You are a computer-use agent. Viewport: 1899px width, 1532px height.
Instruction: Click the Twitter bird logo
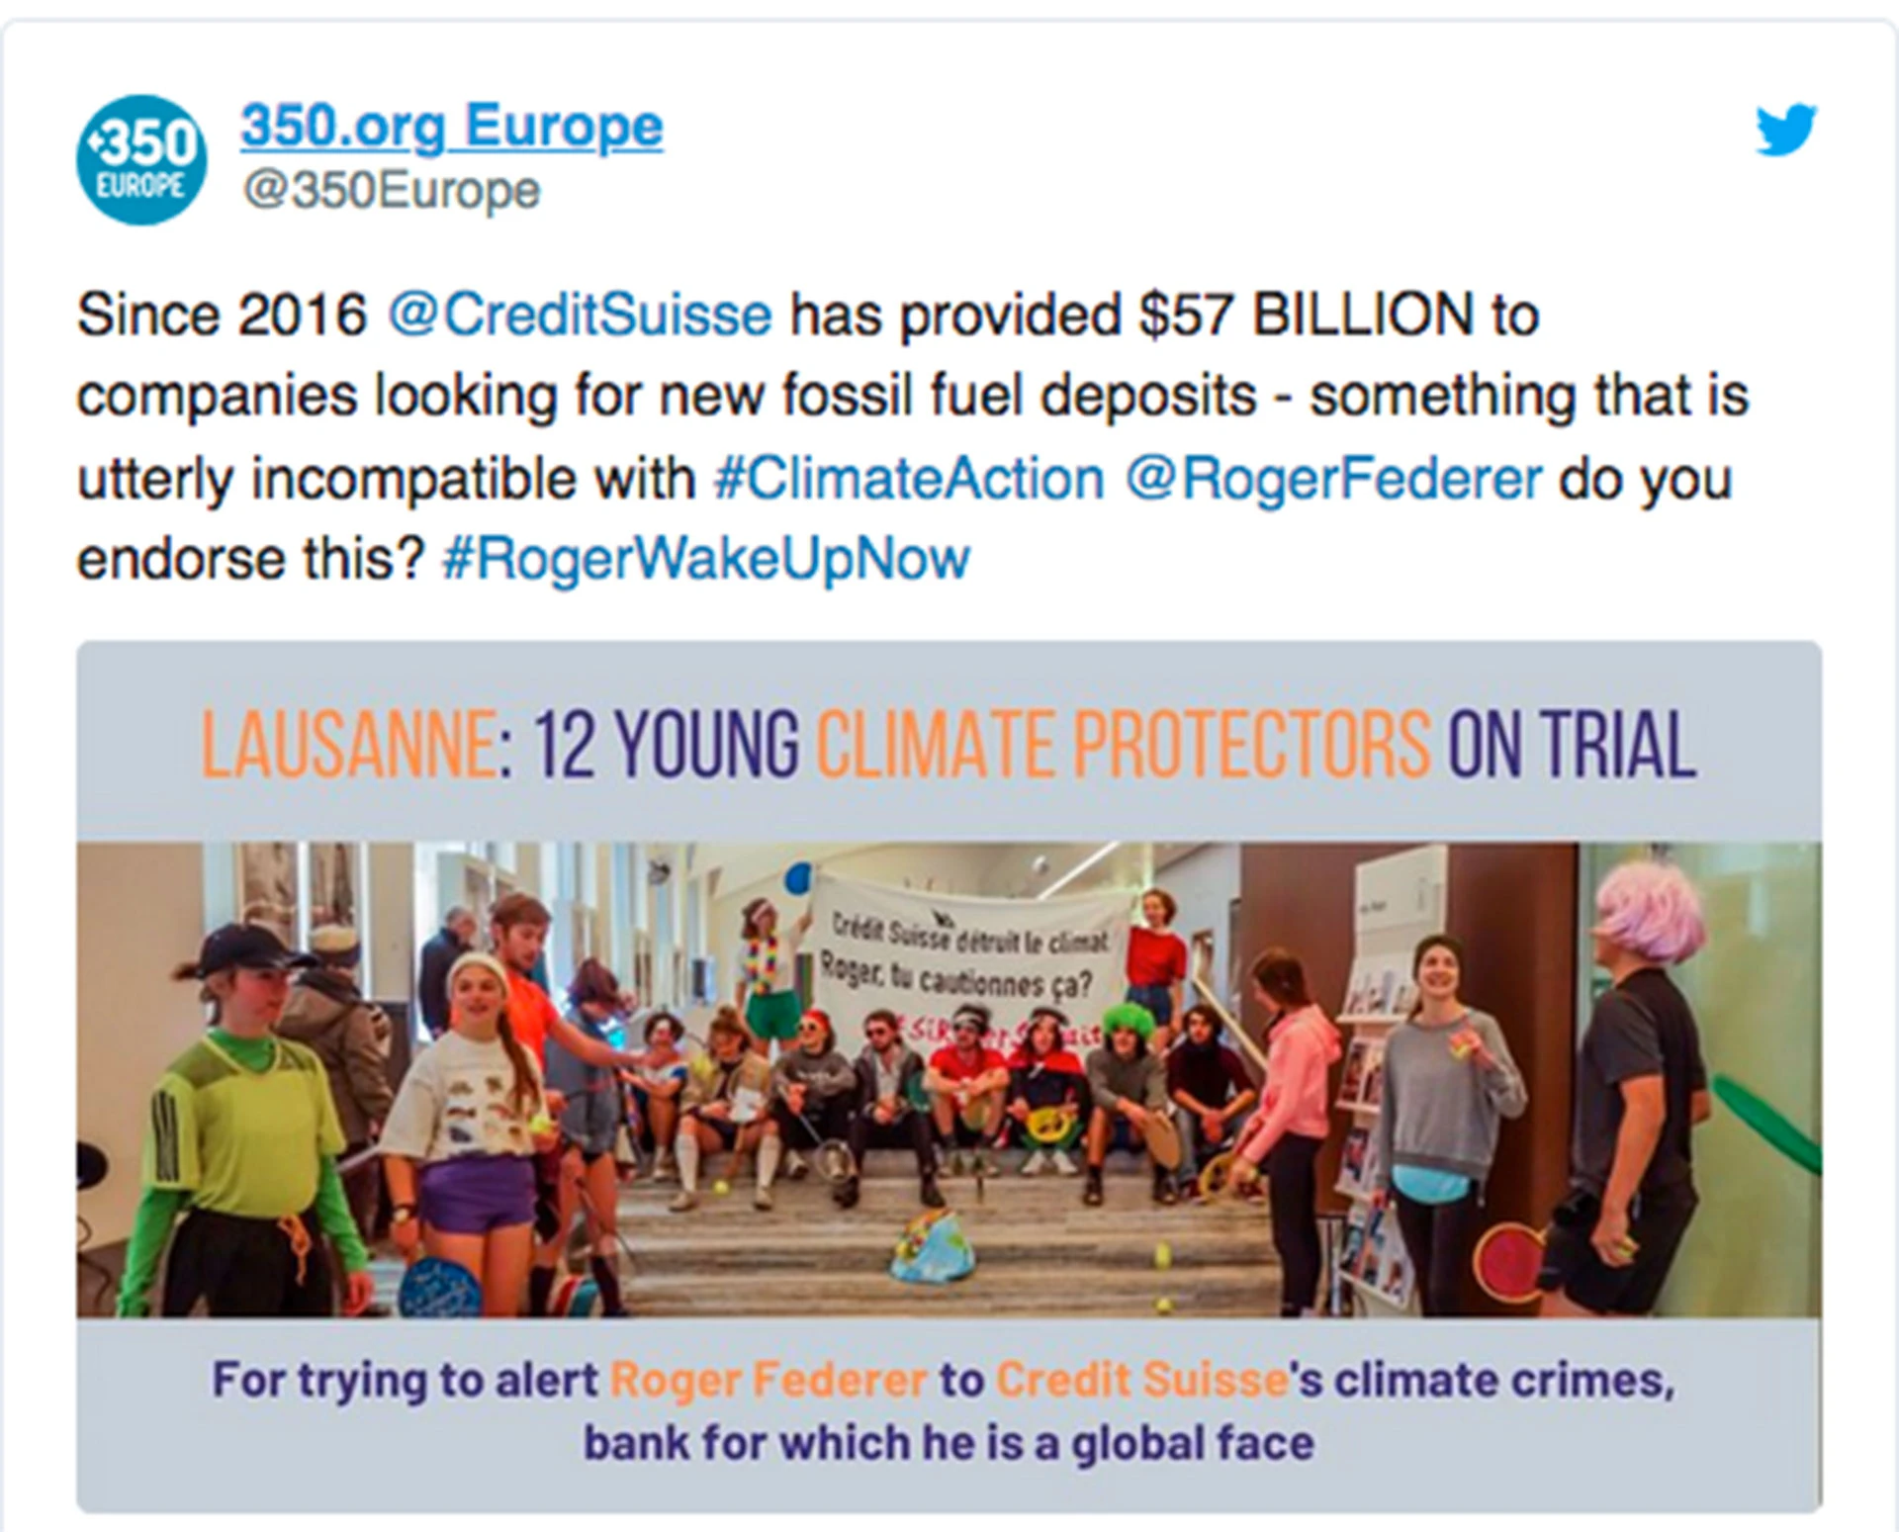click(x=1785, y=131)
